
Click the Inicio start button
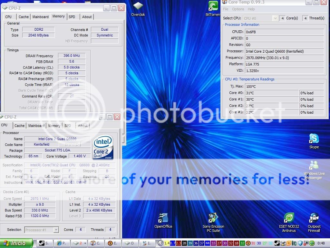point(16,243)
